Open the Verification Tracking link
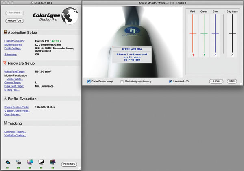 click(15, 136)
